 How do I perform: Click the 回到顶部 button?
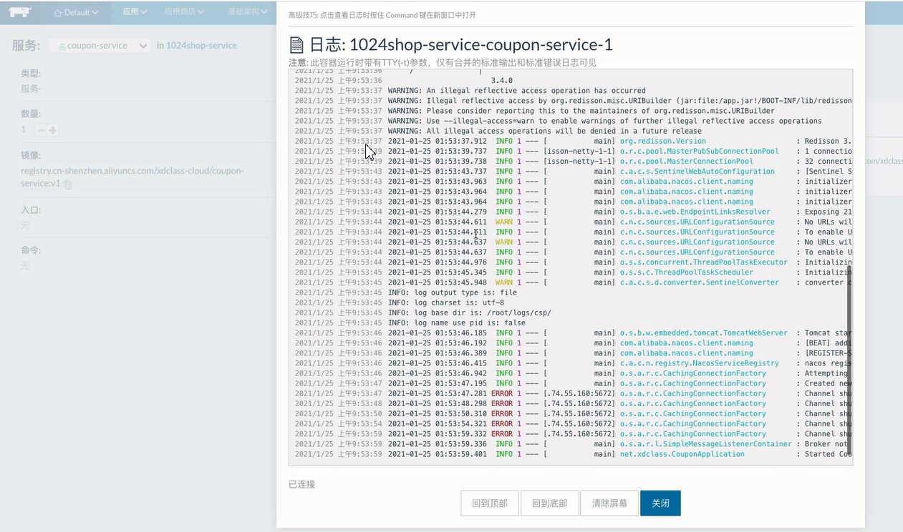(x=490, y=503)
